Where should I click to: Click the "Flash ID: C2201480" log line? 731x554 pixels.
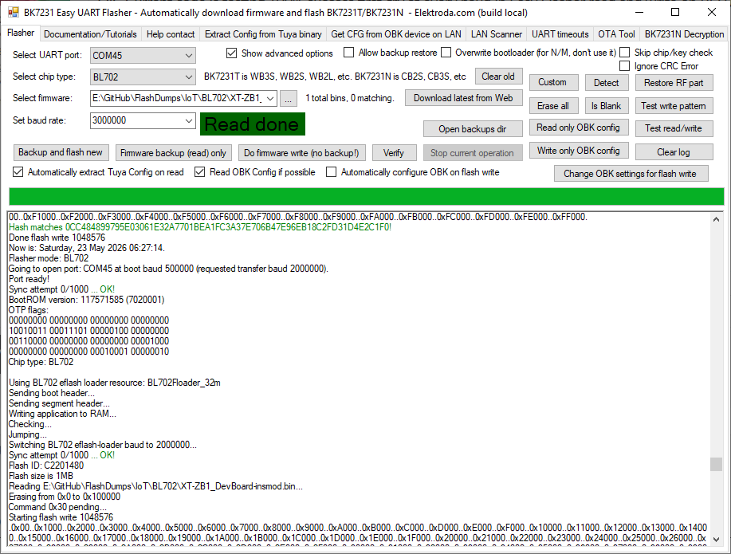[x=46, y=466]
